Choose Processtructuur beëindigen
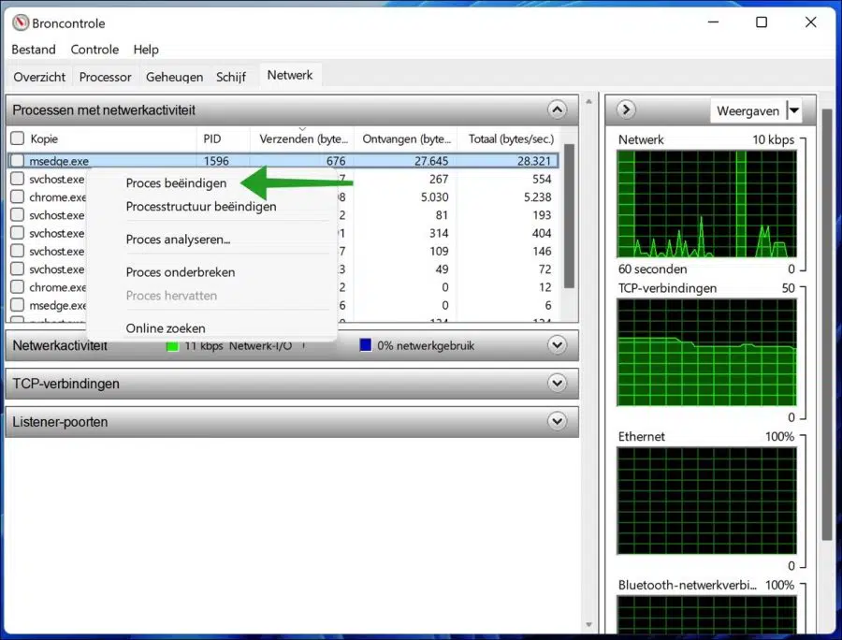Screen dimensions: 842x640 (201, 206)
